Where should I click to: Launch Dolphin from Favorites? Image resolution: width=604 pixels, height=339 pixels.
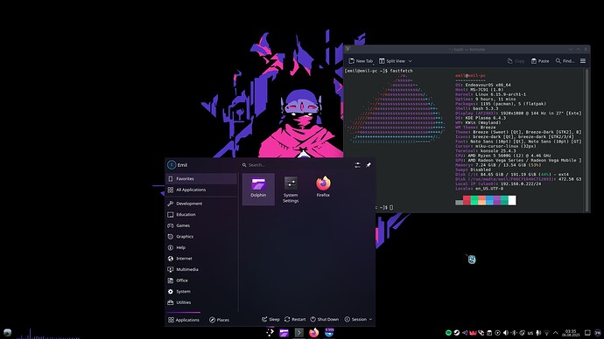click(x=258, y=189)
